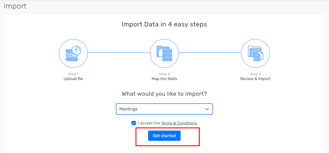Viewport: 329px width, 153px height.
Task: Click the Step 1 caption text
Action: 73,74
